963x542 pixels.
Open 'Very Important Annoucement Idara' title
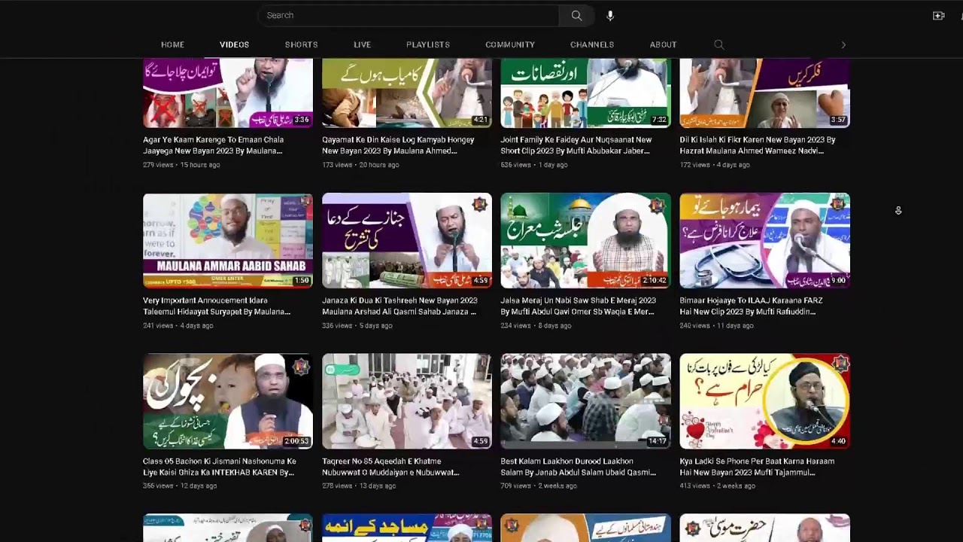coord(217,306)
